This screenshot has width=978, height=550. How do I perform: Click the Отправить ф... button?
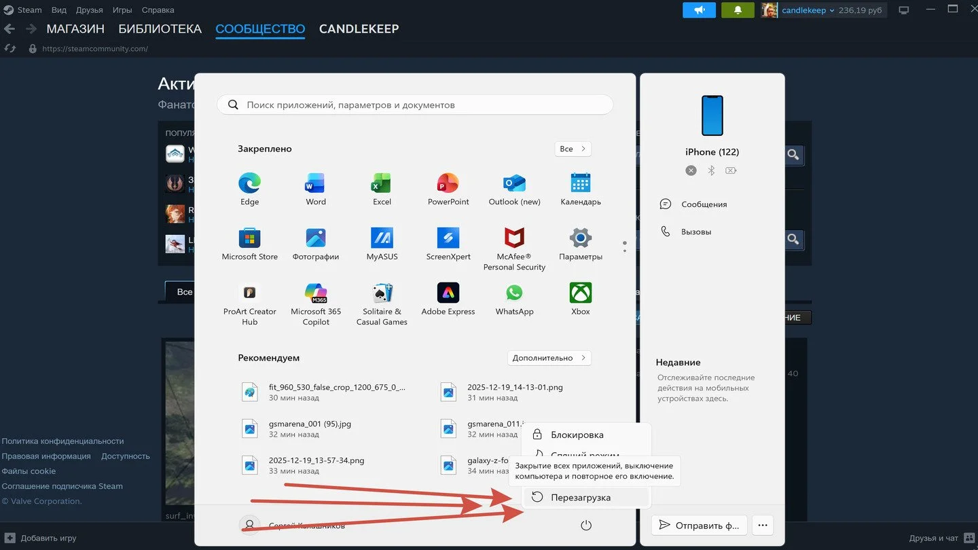(x=699, y=526)
